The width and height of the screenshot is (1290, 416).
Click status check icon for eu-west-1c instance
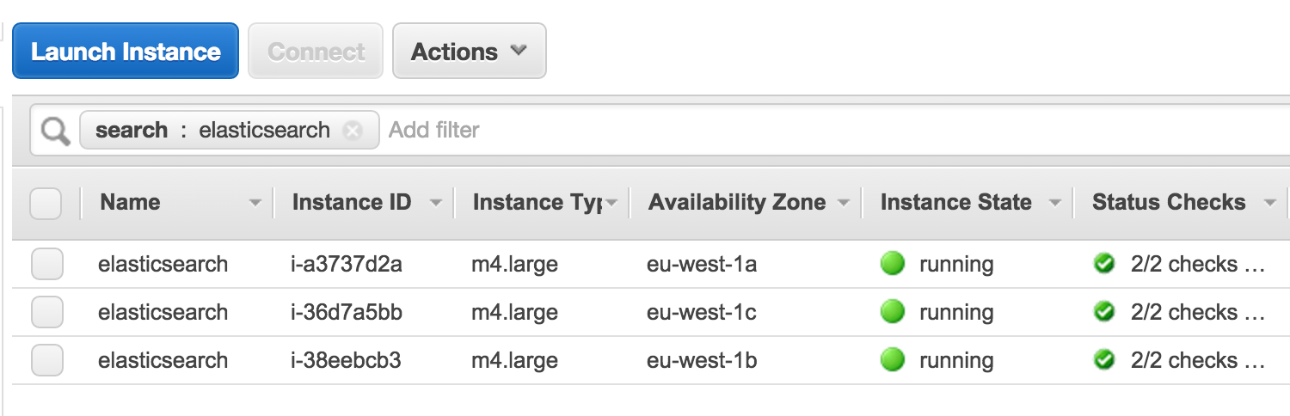point(1103,312)
